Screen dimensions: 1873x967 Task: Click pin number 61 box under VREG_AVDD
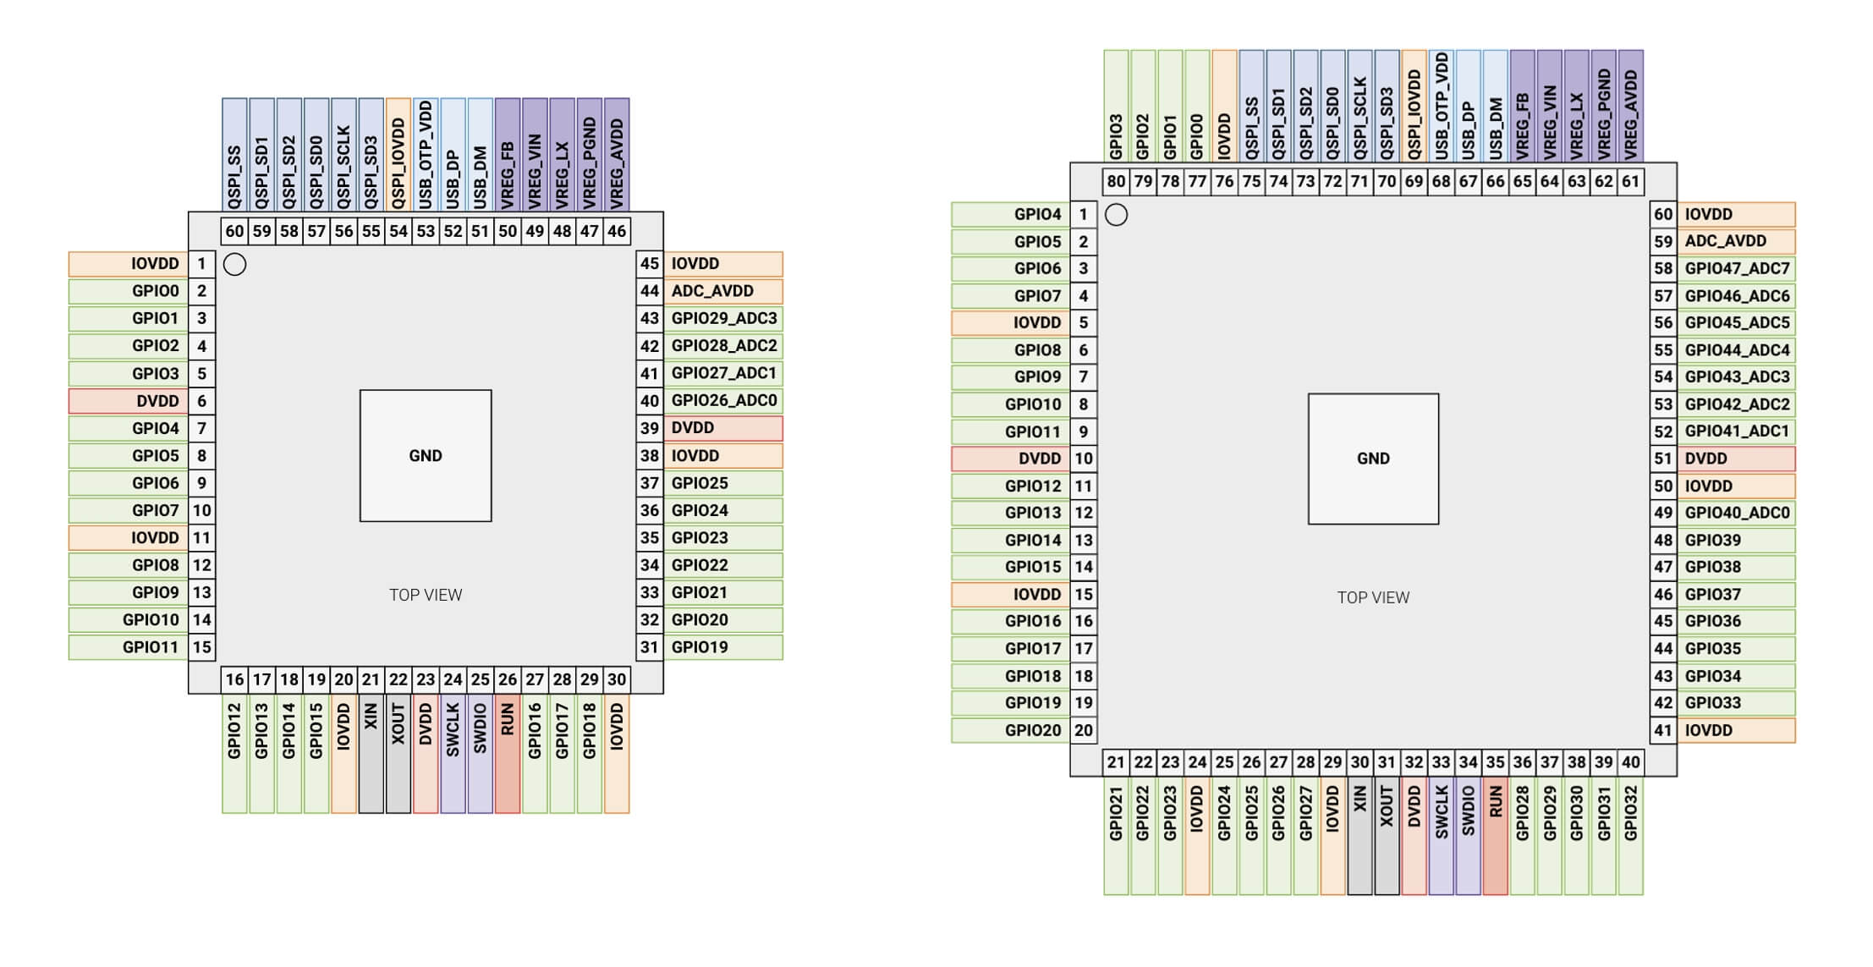(1631, 181)
